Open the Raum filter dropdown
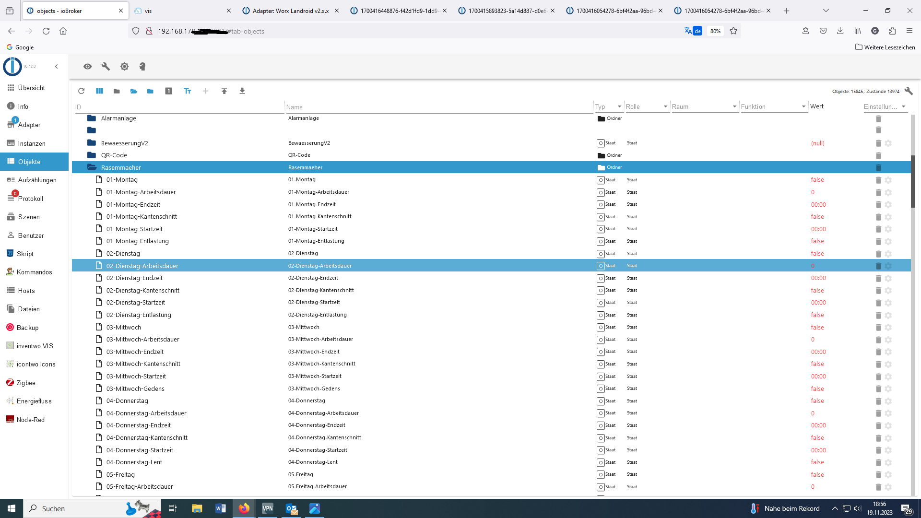The width and height of the screenshot is (921, 518). pyautogui.click(x=704, y=106)
